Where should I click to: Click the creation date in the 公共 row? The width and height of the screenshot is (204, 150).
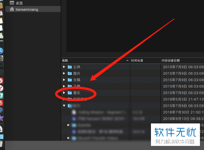coord(183,67)
